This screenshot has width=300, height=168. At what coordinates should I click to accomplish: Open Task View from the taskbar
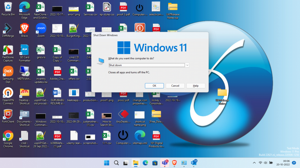tap(126, 163)
